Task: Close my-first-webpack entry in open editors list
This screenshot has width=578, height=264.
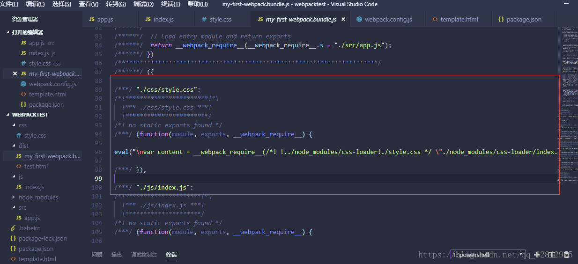Action: click(15, 73)
